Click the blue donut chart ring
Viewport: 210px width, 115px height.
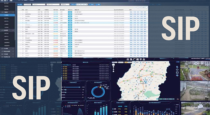[98, 92]
